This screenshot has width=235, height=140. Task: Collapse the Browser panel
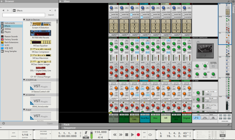(x=2, y=1)
